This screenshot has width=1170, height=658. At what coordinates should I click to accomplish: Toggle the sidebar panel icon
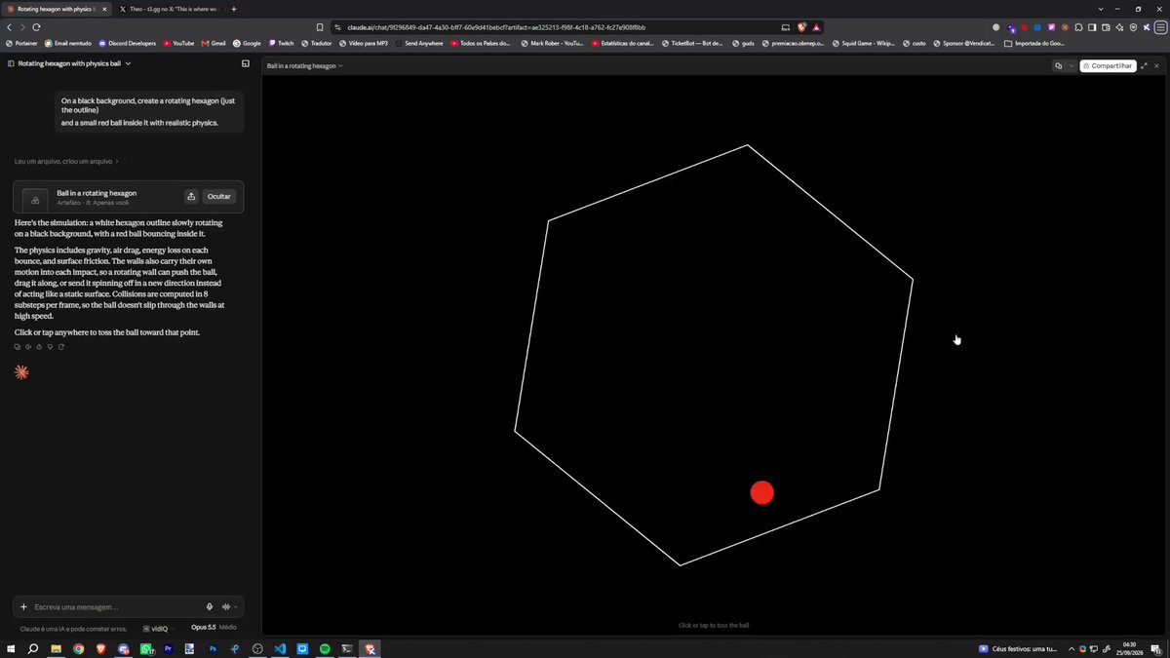click(x=11, y=63)
